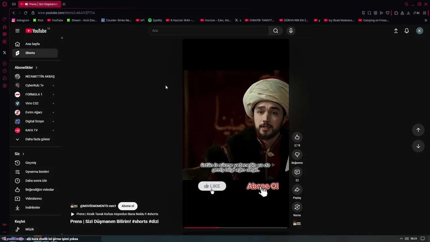The width and height of the screenshot is (430, 242).
Task: Open the sound track video thumbnail icon
Action: pyautogui.click(x=297, y=223)
